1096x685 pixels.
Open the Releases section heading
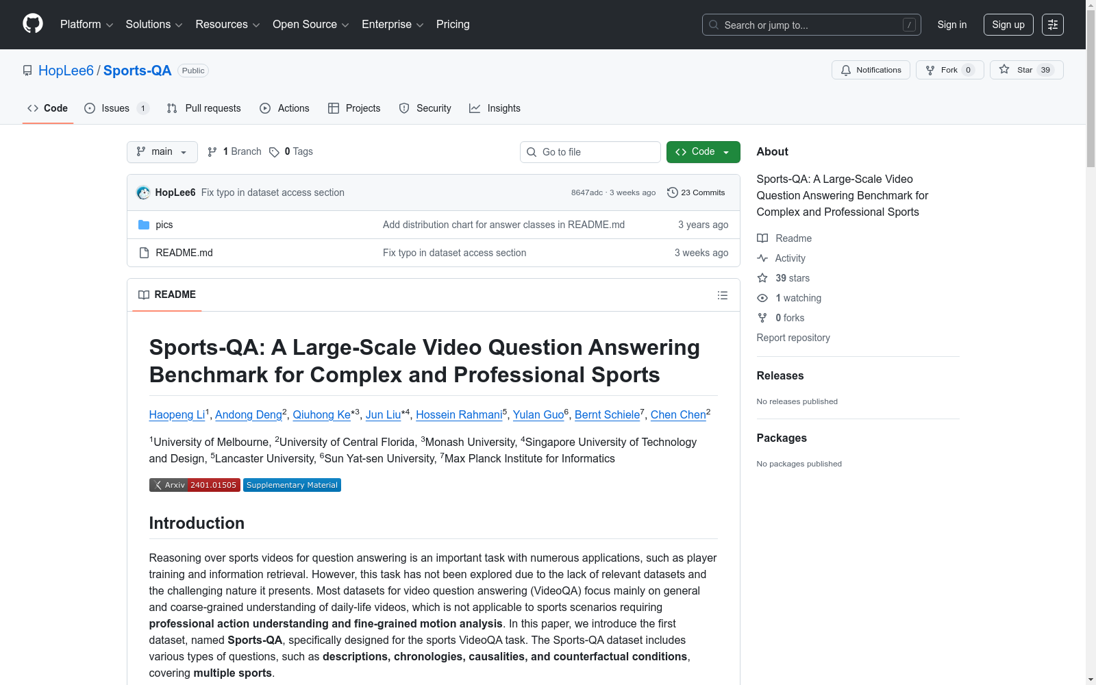pyautogui.click(x=780, y=375)
